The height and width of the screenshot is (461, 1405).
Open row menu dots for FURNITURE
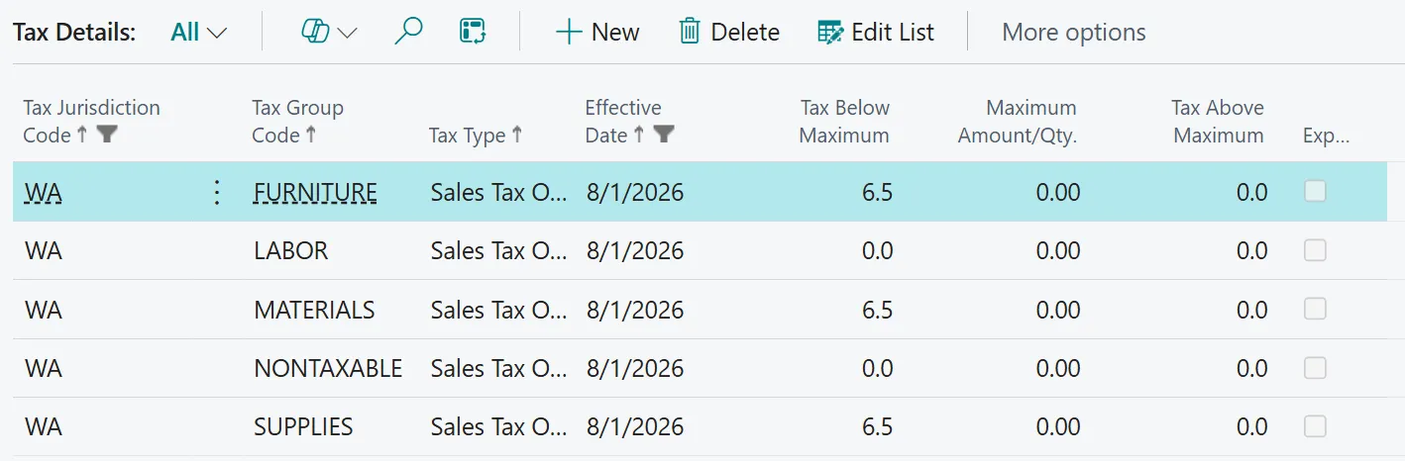(218, 192)
